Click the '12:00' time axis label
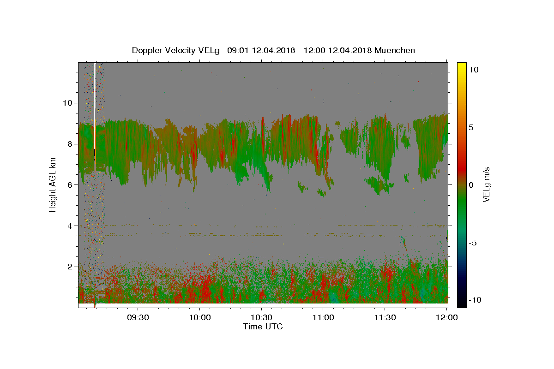554x369 pixels. tap(446, 318)
